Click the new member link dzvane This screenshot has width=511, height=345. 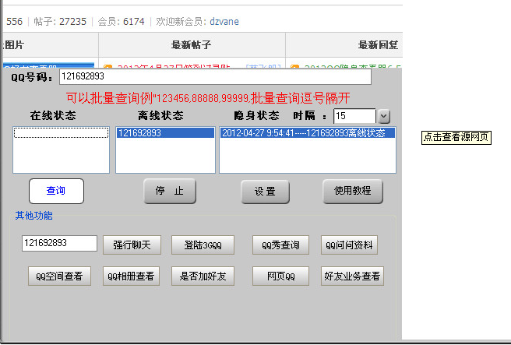[x=224, y=22]
